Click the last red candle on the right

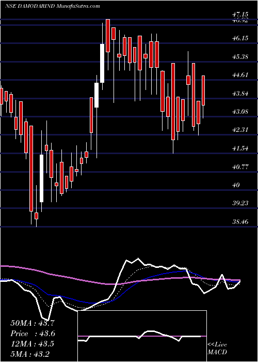[x=203, y=90]
